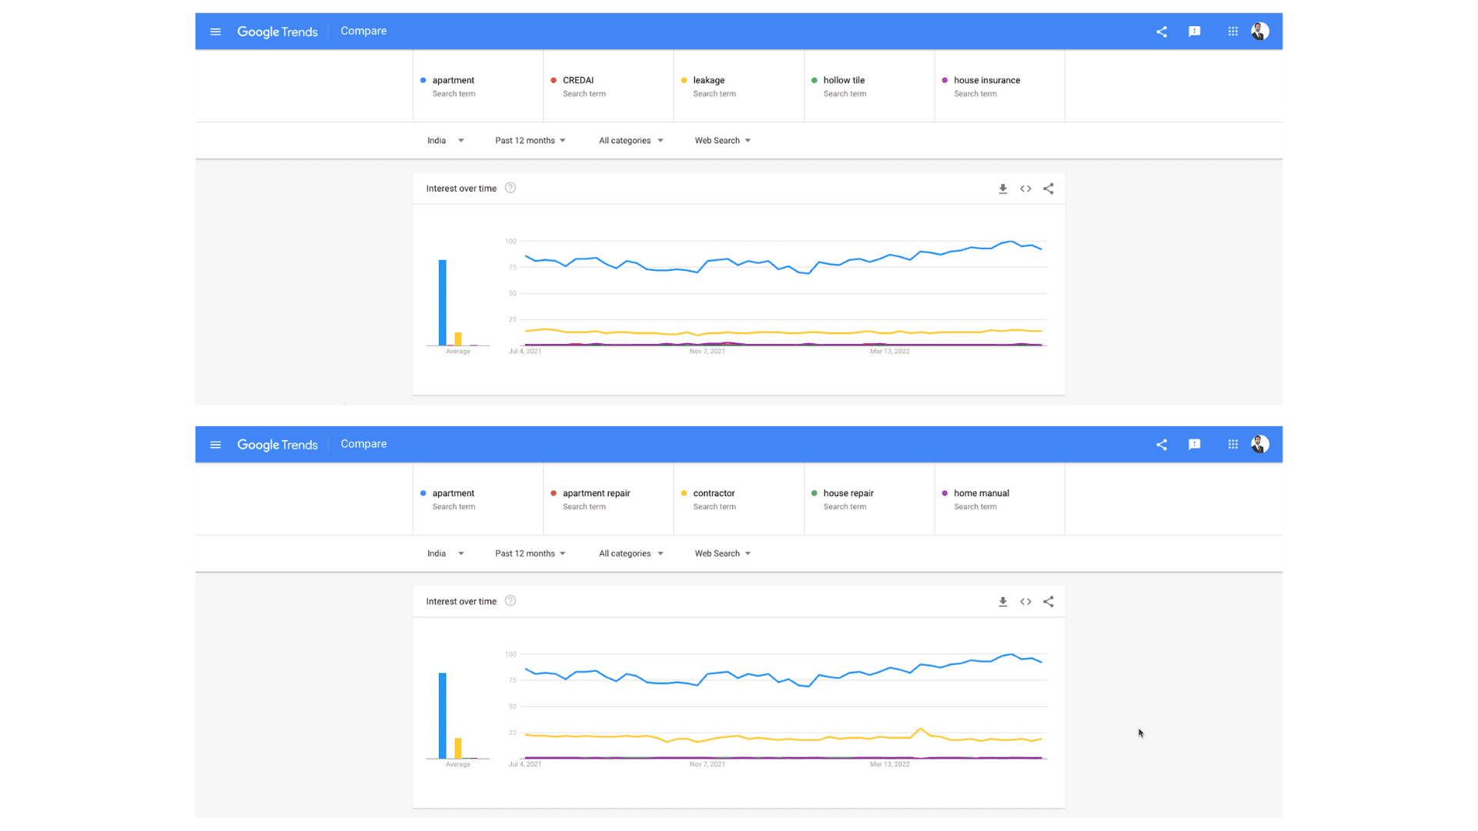Screen dimensions: 1478x831
Task: Select the contractor search term box
Action: 738,499
